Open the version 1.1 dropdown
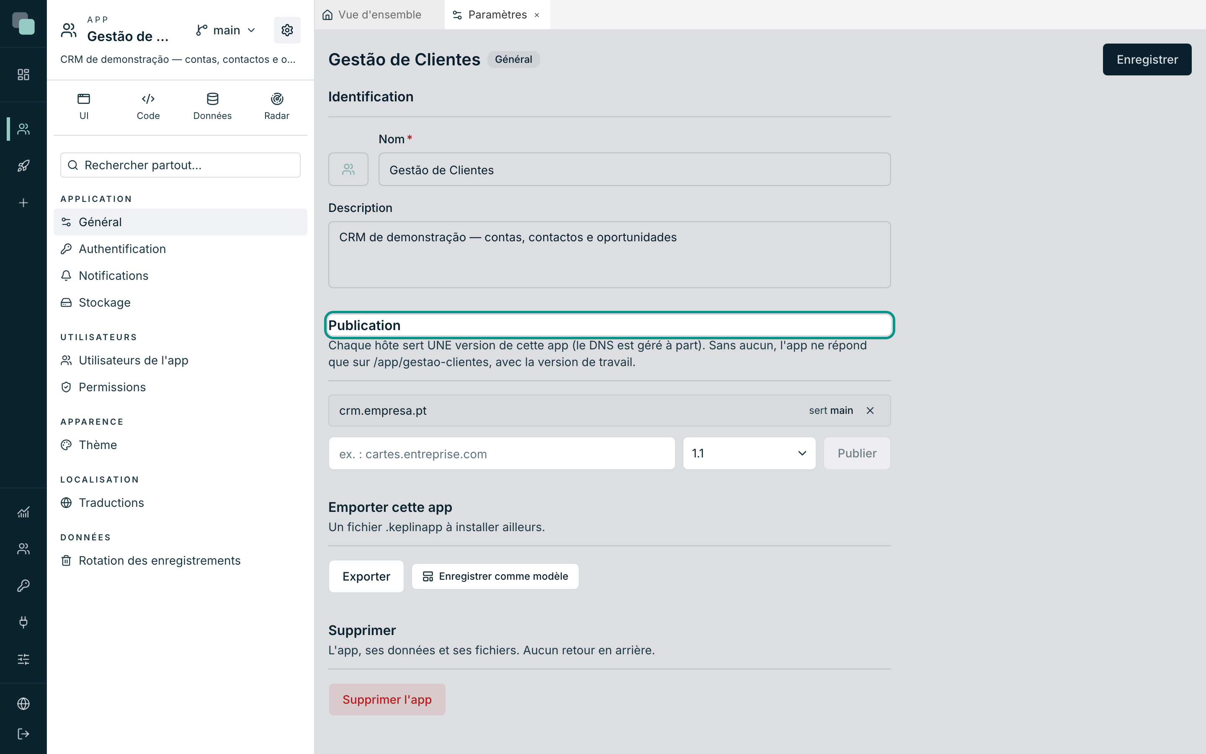 [x=749, y=453]
